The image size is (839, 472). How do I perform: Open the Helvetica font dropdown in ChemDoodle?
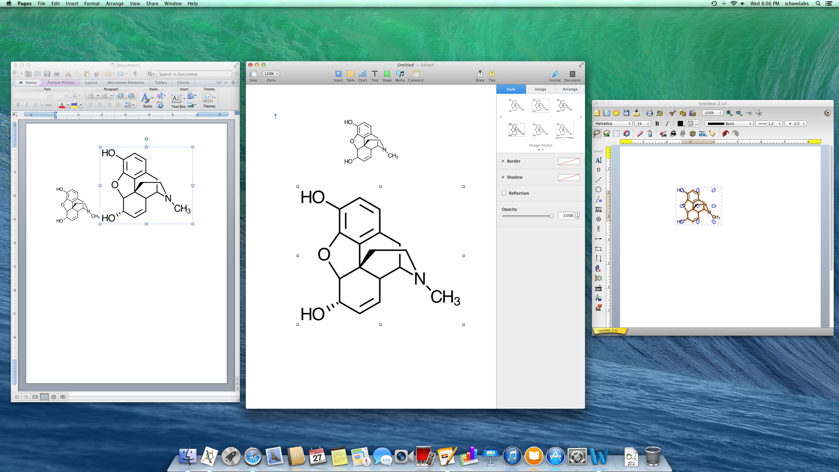click(612, 124)
